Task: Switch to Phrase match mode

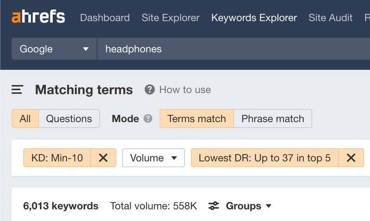Action: pos(273,119)
